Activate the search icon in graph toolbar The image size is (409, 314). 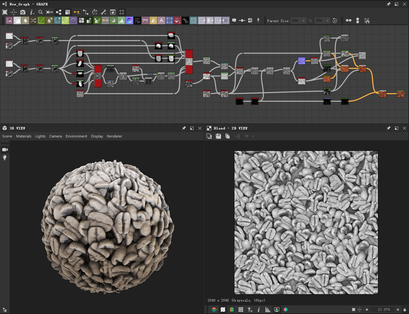[x=40, y=12]
